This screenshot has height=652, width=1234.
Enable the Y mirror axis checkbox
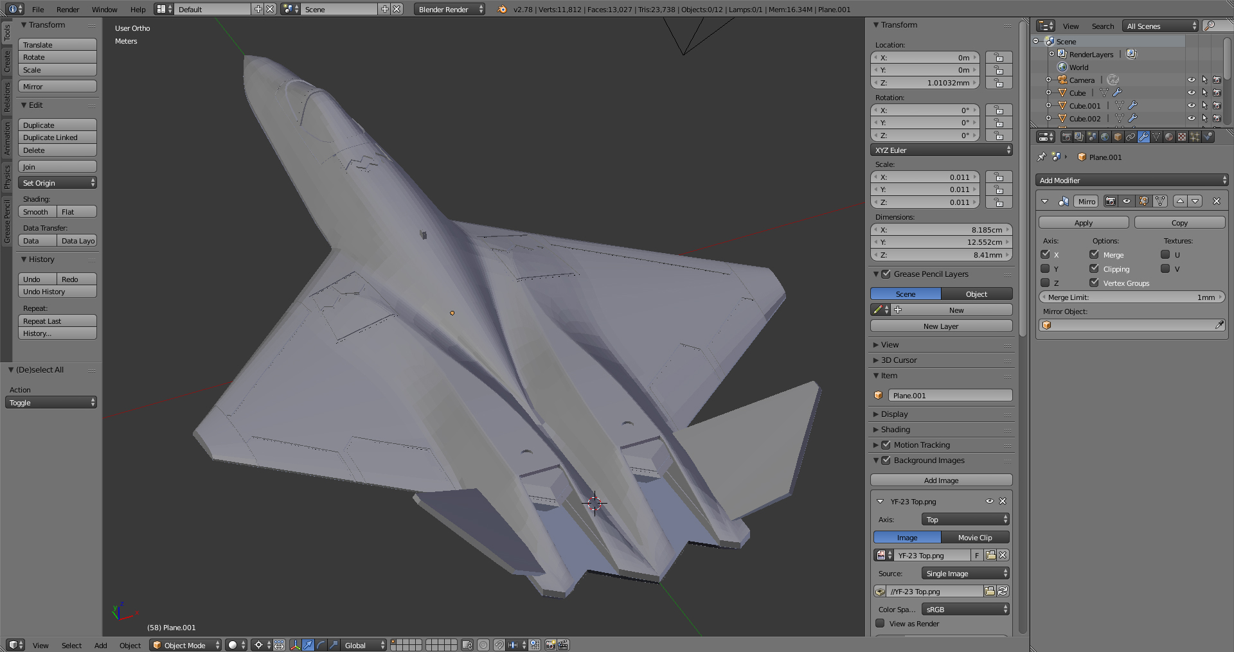click(x=1045, y=269)
